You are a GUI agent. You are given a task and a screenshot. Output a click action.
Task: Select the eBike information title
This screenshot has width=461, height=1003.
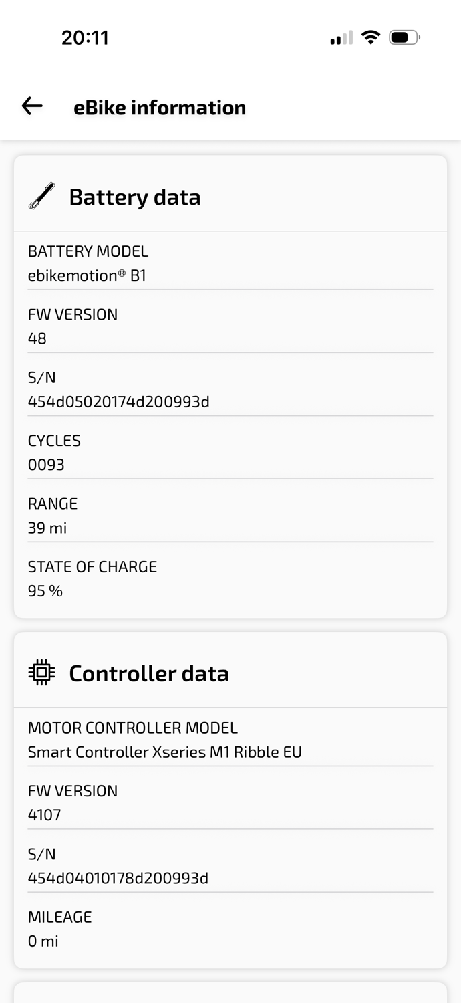(x=160, y=108)
